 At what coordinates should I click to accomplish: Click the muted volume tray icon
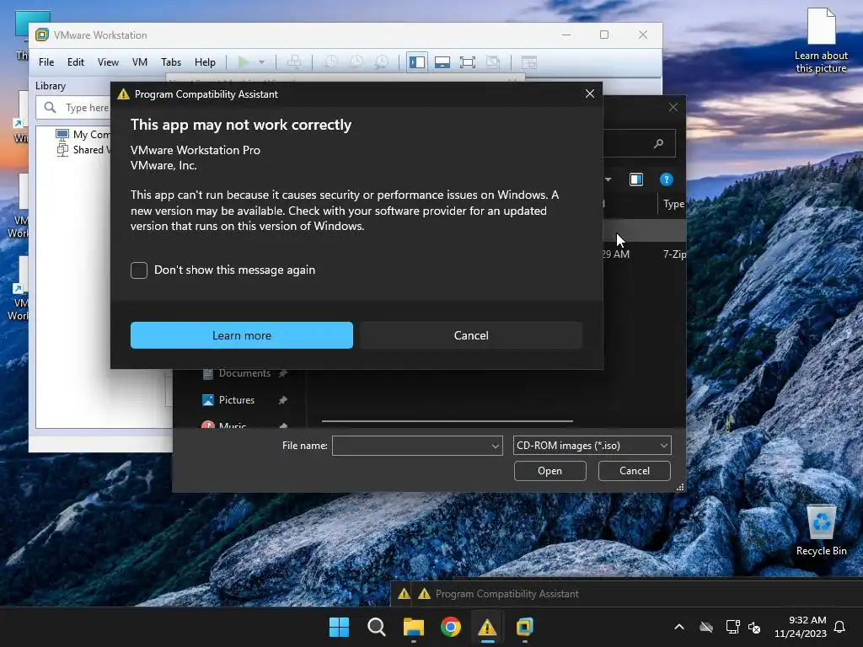(754, 627)
